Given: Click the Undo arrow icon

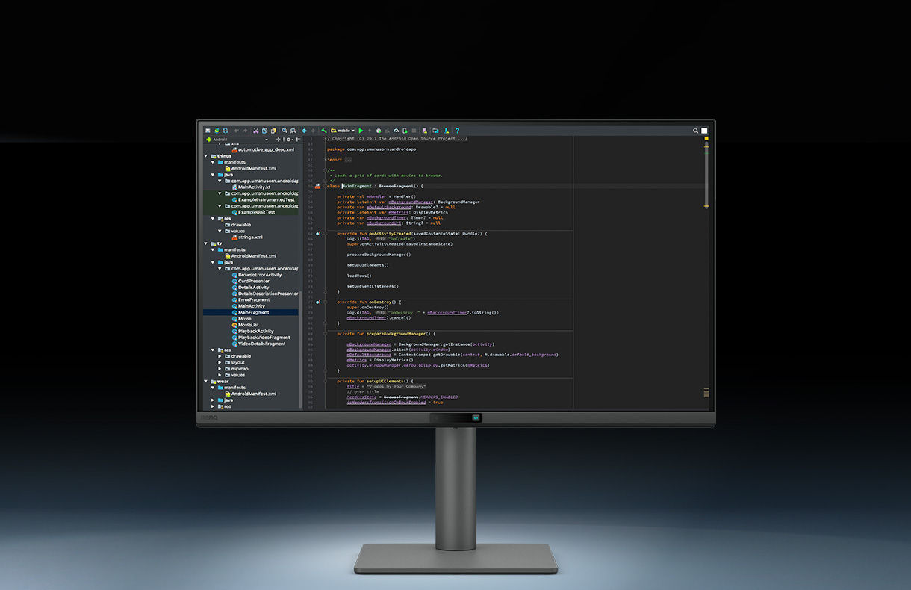Looking at the screenshot, I should (236, 131).
